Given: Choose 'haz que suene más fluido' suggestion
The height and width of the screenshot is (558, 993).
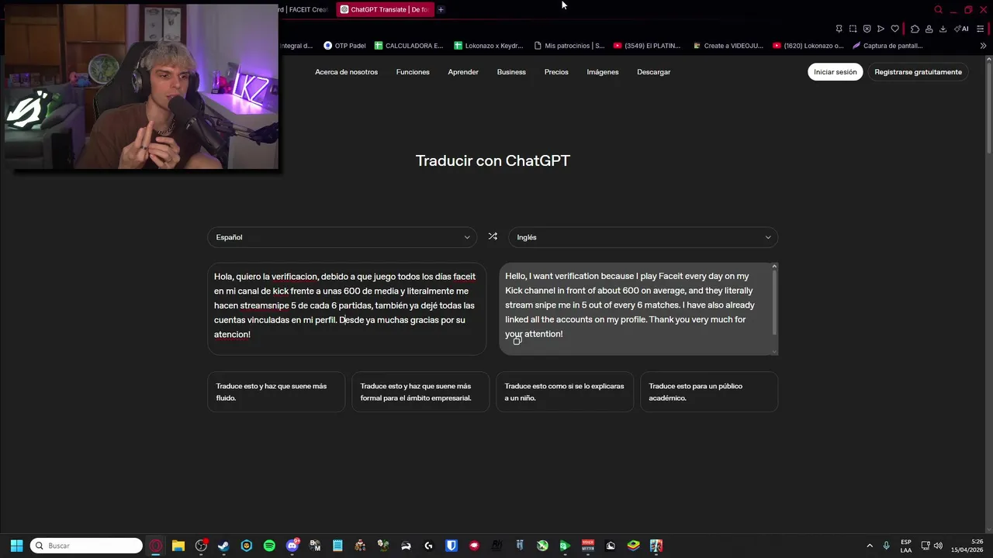Looking at the screenshot, I should click(276, 391).
